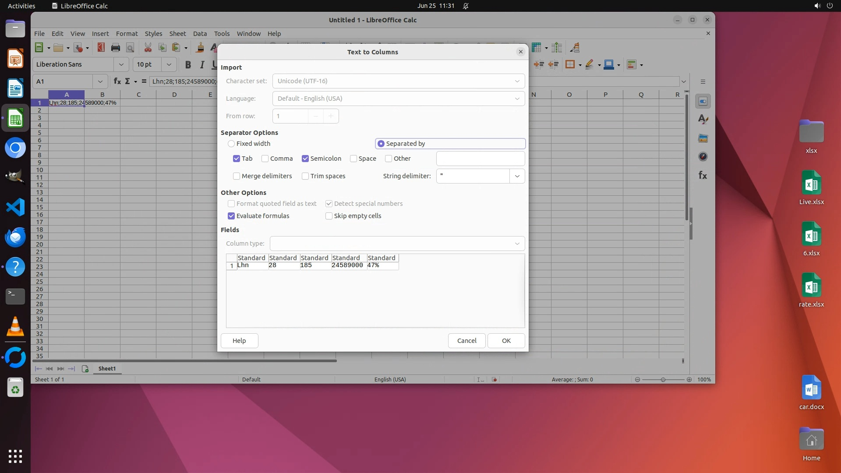Click the Clone Formatting paintbrush icon
The image size is (841, 473).
(x=200, y=48)
